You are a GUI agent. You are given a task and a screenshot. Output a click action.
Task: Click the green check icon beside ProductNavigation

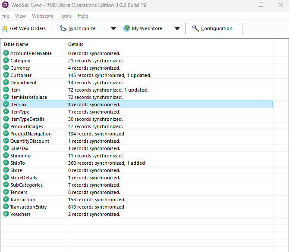6,134
